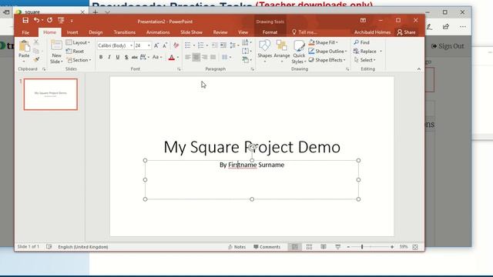Increase the font size
This screenshot has height=277, width=493.
click(156, 45)
